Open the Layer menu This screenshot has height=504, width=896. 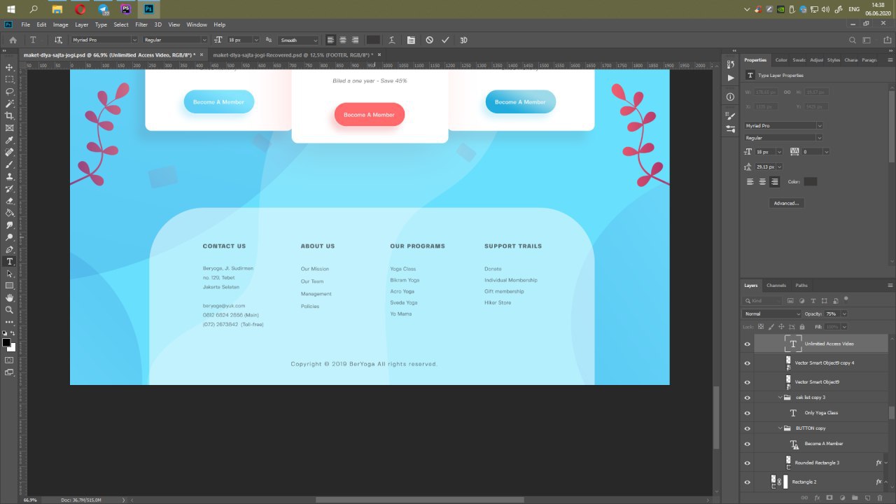pos(82,24)
